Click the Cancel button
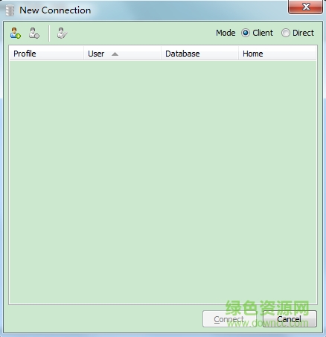The image size is (326, 337). tap(290, 319)
